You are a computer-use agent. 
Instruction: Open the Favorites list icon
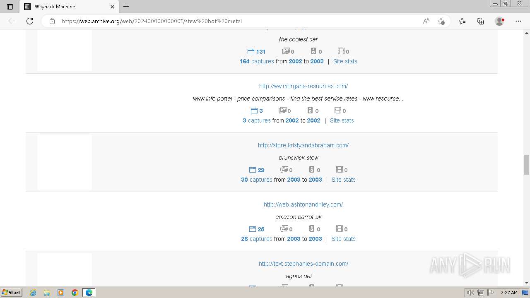pos(462,21)
